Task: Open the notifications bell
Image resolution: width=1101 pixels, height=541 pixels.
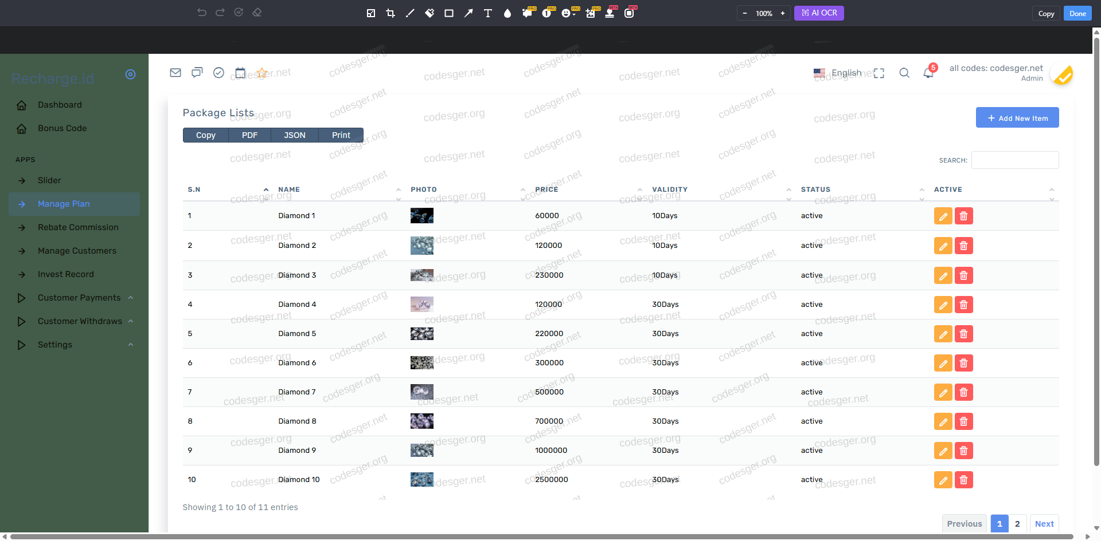Action: point(928,73)
